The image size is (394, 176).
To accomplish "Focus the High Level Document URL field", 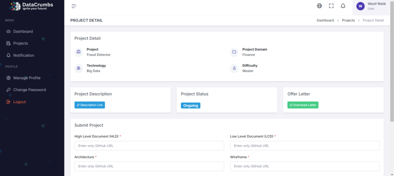I will (149, 146).
